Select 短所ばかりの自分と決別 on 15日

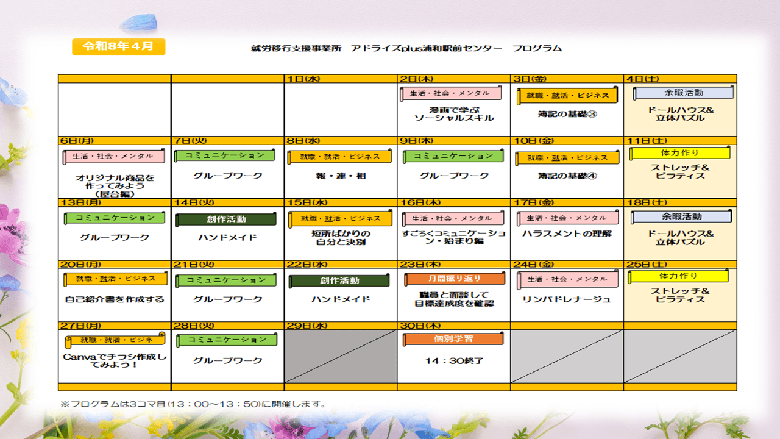point(340,238)
